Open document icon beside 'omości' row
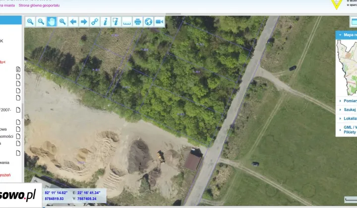 pyautogui.click(x=18, y=136)
